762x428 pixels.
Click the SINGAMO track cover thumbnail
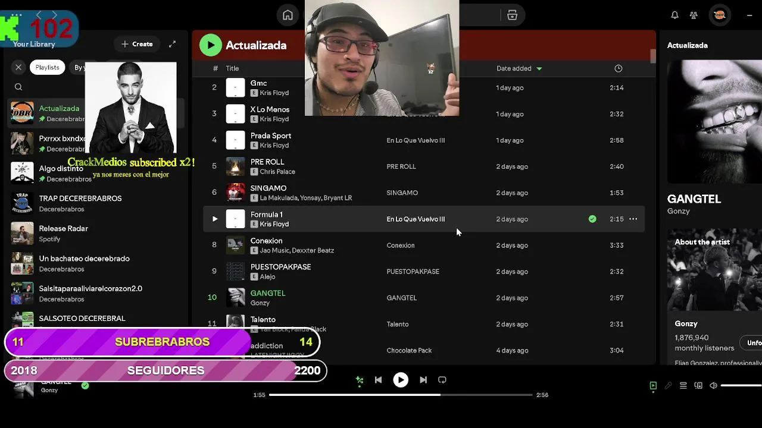(236, 193)
